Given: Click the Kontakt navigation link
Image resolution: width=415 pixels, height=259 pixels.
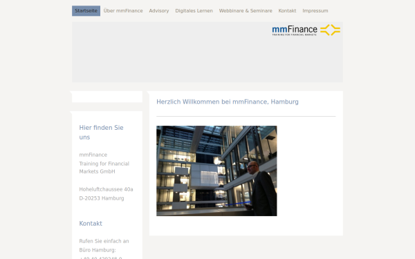Looking at the screenshot, I should [287, 11].
